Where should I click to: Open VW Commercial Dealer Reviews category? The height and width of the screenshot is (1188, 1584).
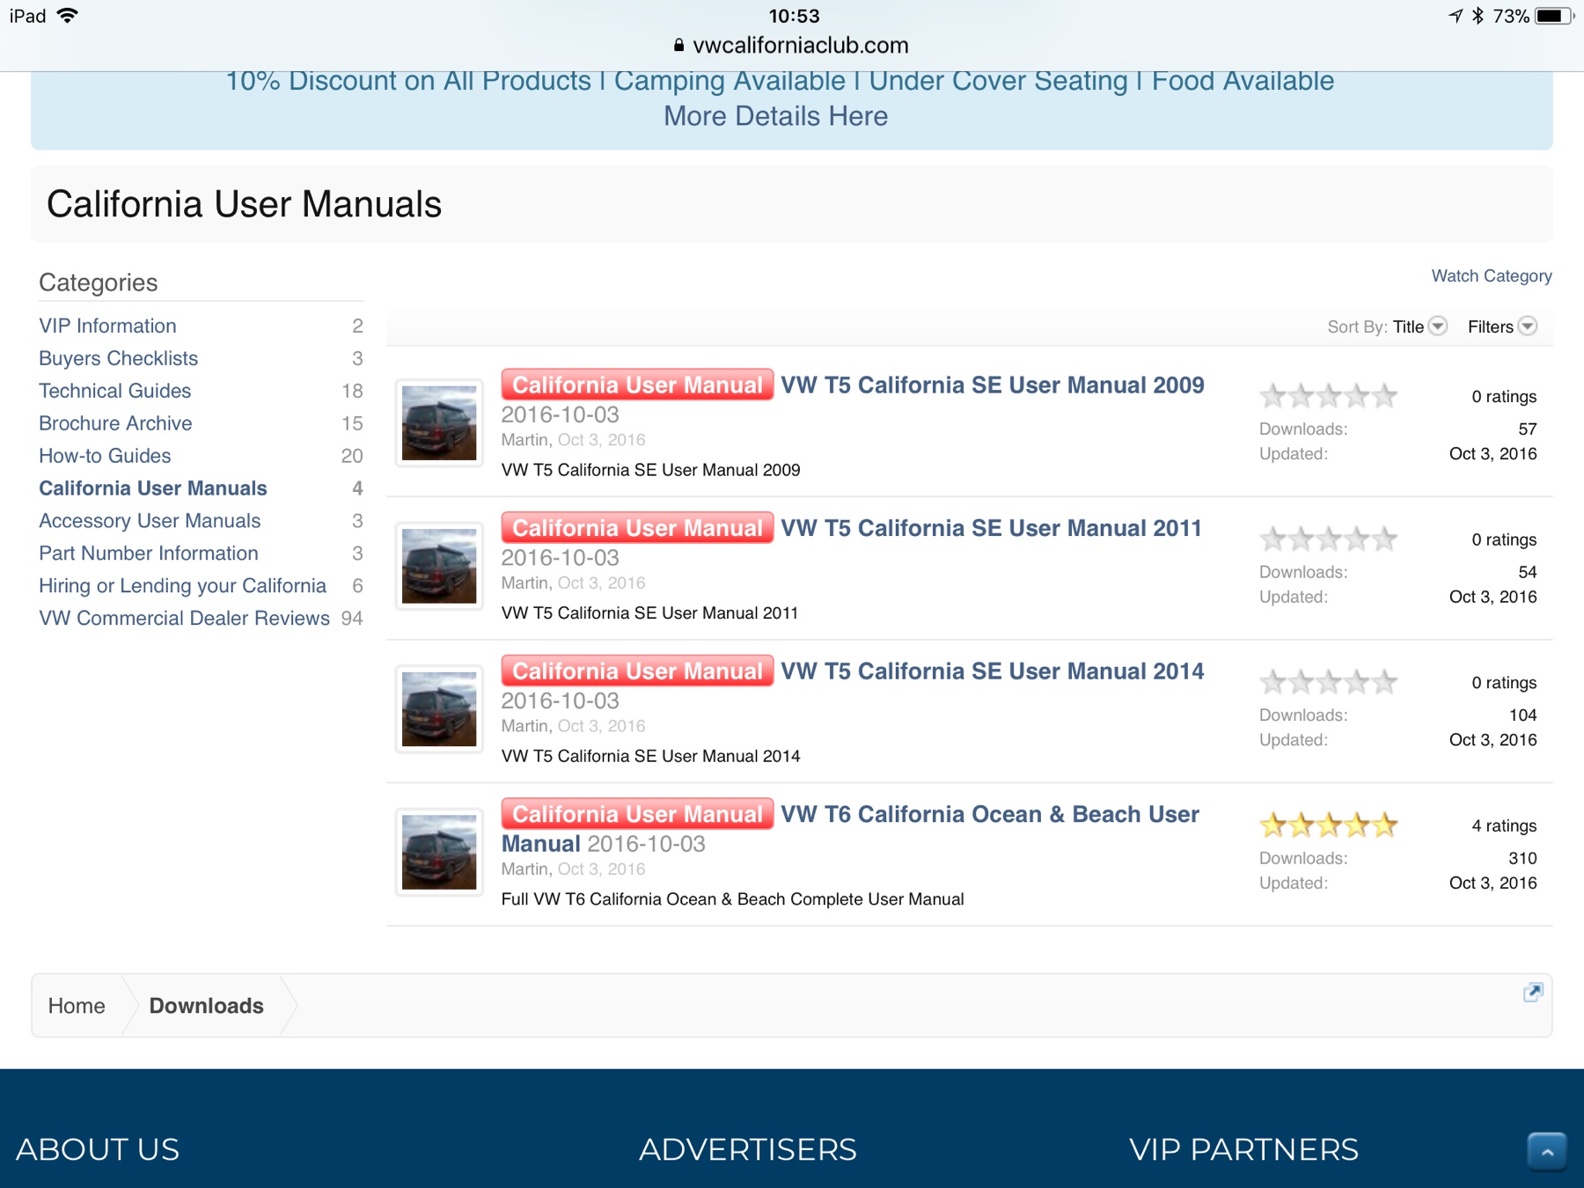point(184,618)
